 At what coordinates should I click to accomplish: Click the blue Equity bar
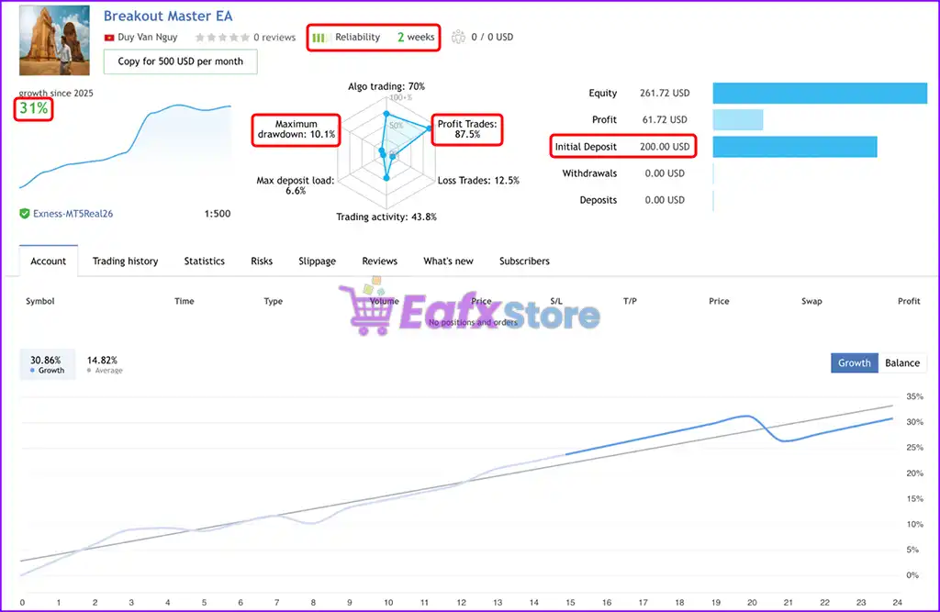820,93
